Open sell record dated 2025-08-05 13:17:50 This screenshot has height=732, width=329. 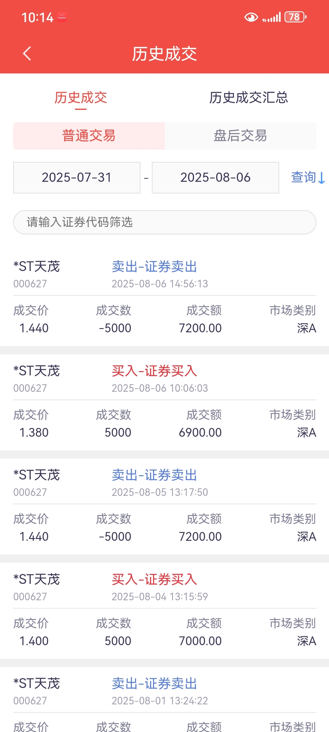(x=165, y=506)
